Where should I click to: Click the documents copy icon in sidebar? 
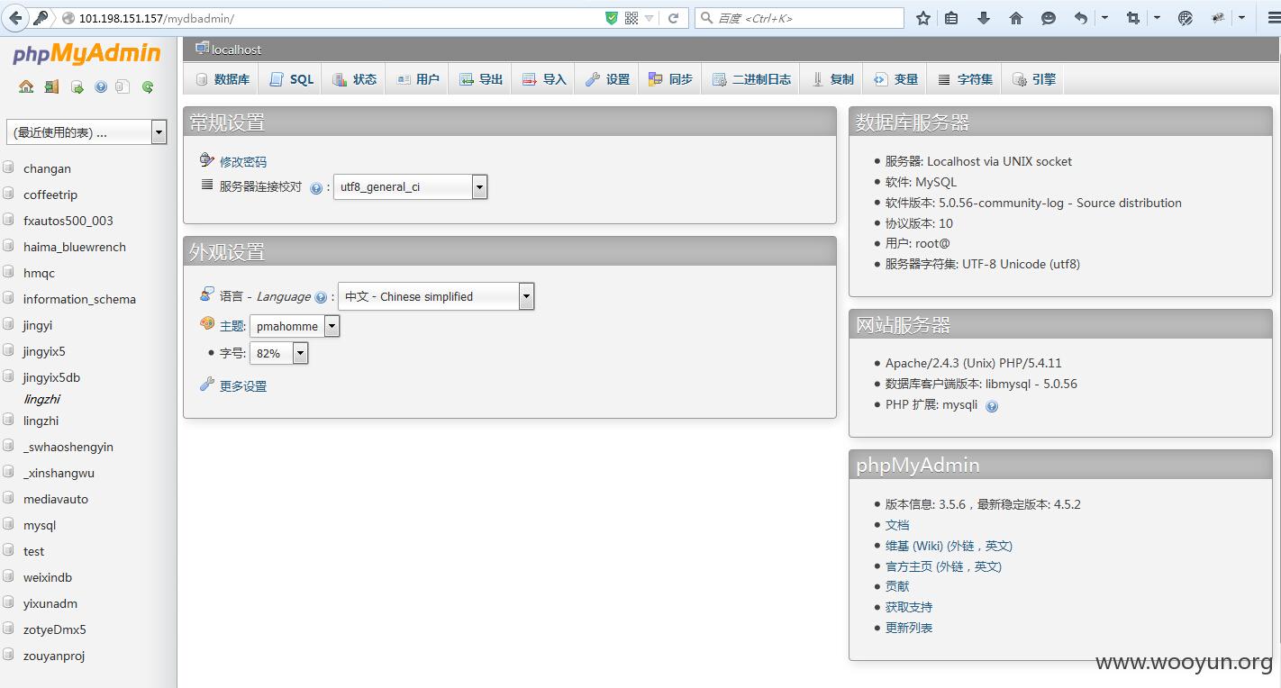point(123,87)
